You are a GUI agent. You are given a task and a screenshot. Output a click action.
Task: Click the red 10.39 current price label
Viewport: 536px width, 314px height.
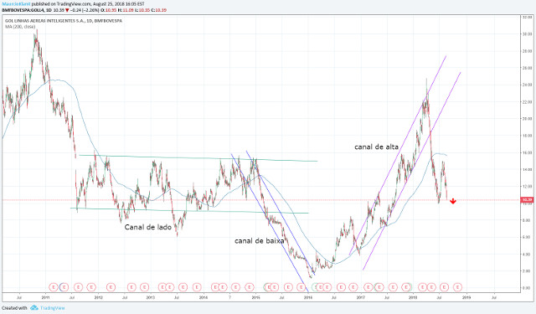(527, 200)
